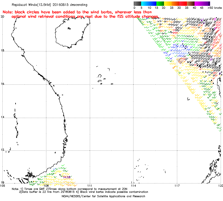Click the ">50 knots" legend label
The image size is (223, 201).
214,8
